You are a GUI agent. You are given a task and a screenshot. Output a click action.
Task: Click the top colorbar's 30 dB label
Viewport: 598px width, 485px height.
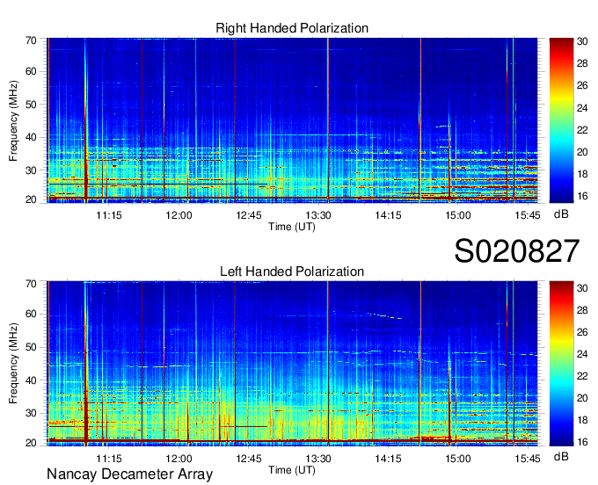(582, 41)
